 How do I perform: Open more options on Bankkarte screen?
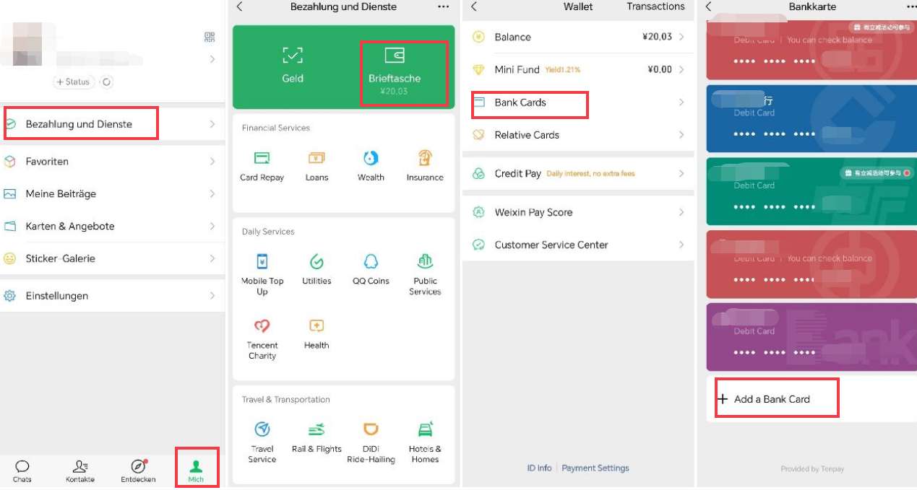[911, 6]
